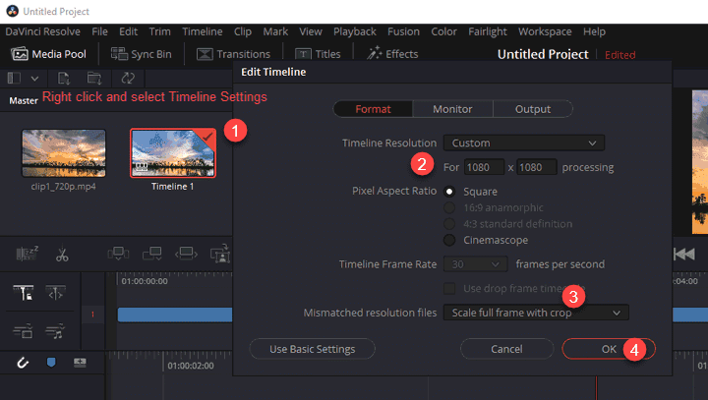
Task: Click the Untitled Project title text
Action: (543, 55)
